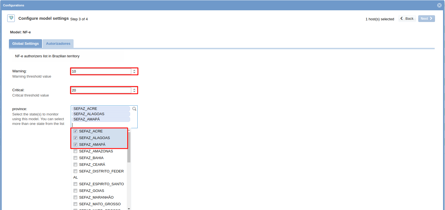Proceed with the Next button
445x210 pixels.
pyautogui.click(x=426, y=19)
